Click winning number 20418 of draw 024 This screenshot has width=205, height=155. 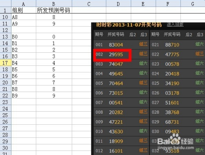coord(172,74)
